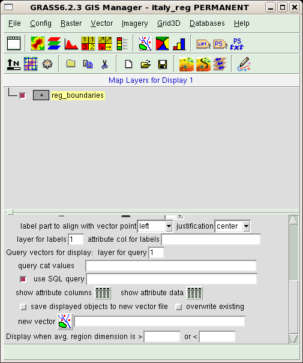303x363 pixels.
Task: Add scalebar and north arrow
Action: [x=14, y=64]
